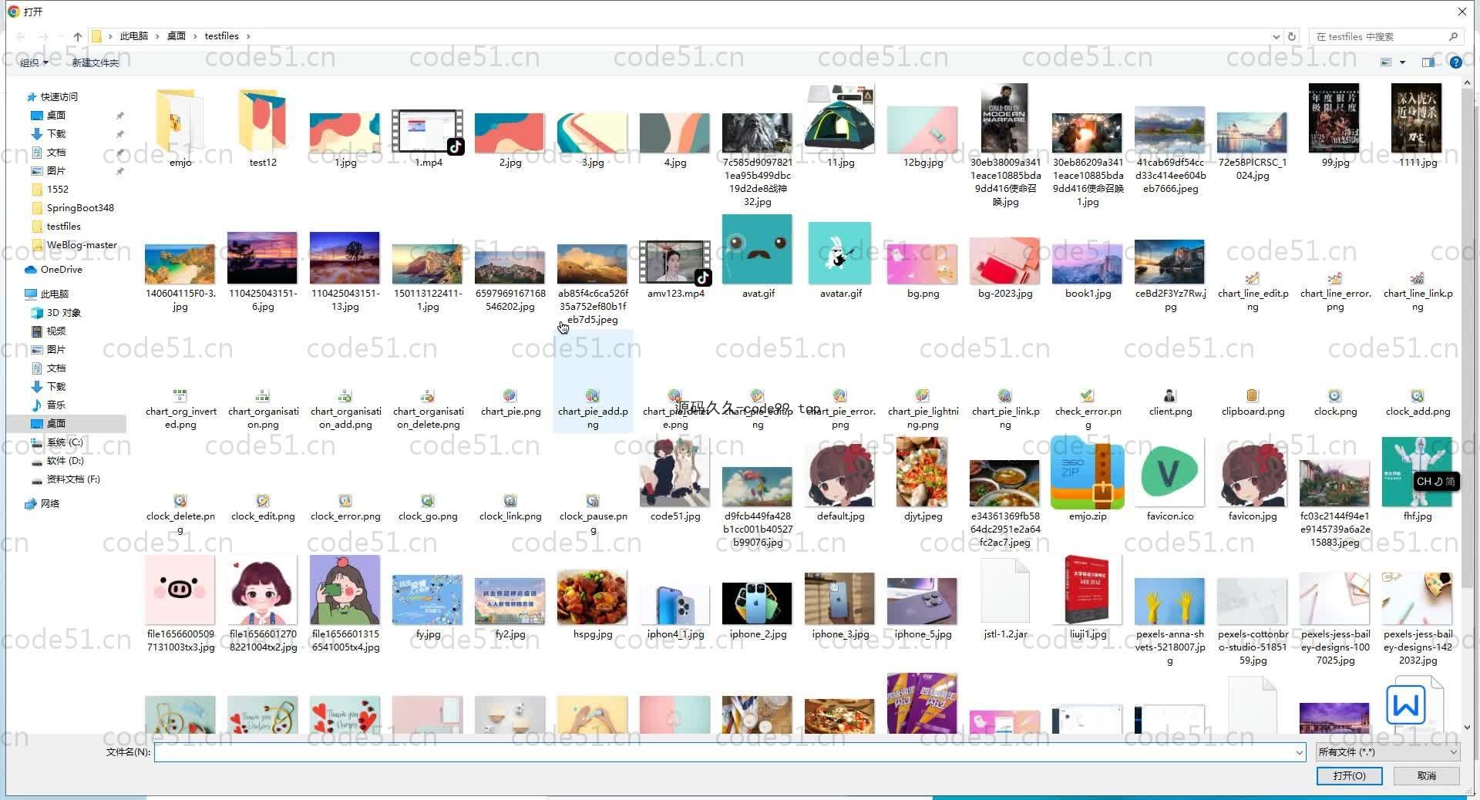Image resolution: width=1480 pixels, height=800 pixels.
Task: Click the 打开(O) open button
Action: (x=1349, y=776)
